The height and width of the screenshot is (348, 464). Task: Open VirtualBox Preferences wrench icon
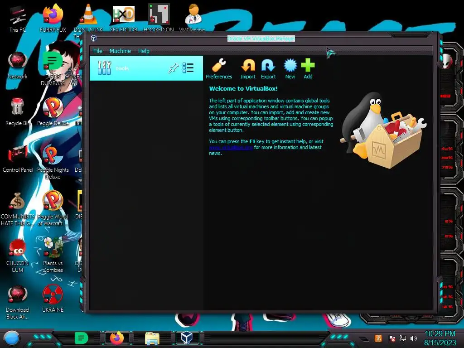(219, 66)
